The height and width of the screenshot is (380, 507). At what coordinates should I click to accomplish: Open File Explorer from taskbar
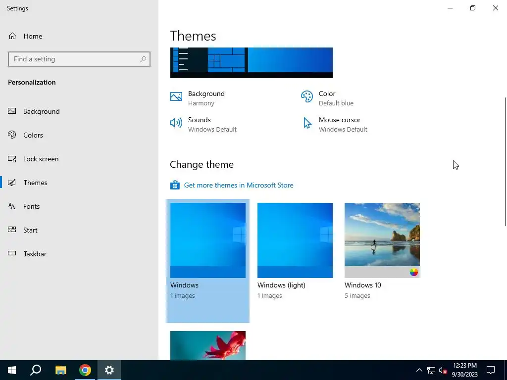(x=60, y=370)
